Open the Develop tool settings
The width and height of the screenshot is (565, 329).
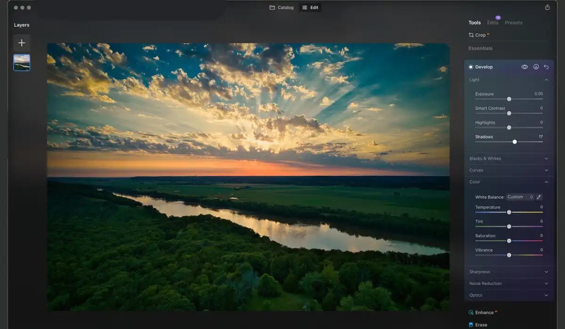(484, 67)
